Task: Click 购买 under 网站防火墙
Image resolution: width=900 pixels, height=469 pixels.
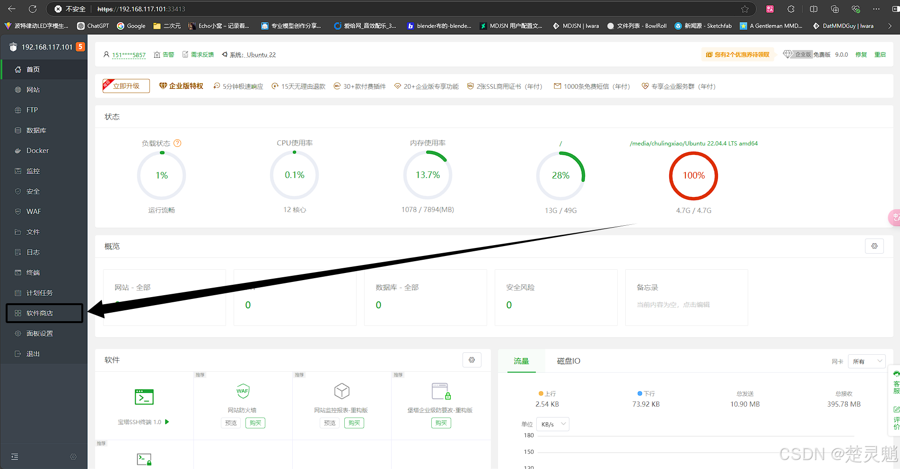Action: (255, 423)
